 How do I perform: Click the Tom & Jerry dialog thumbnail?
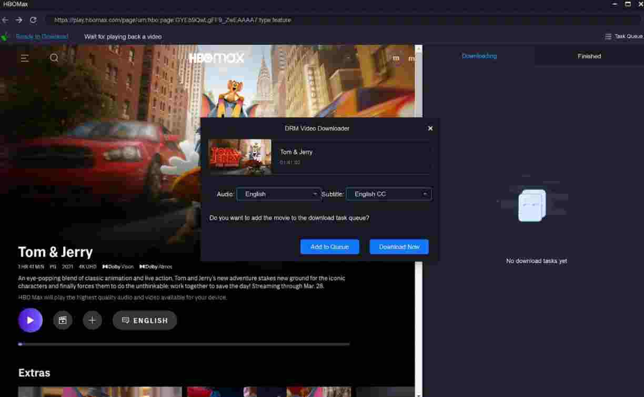(x=240, y=157)
